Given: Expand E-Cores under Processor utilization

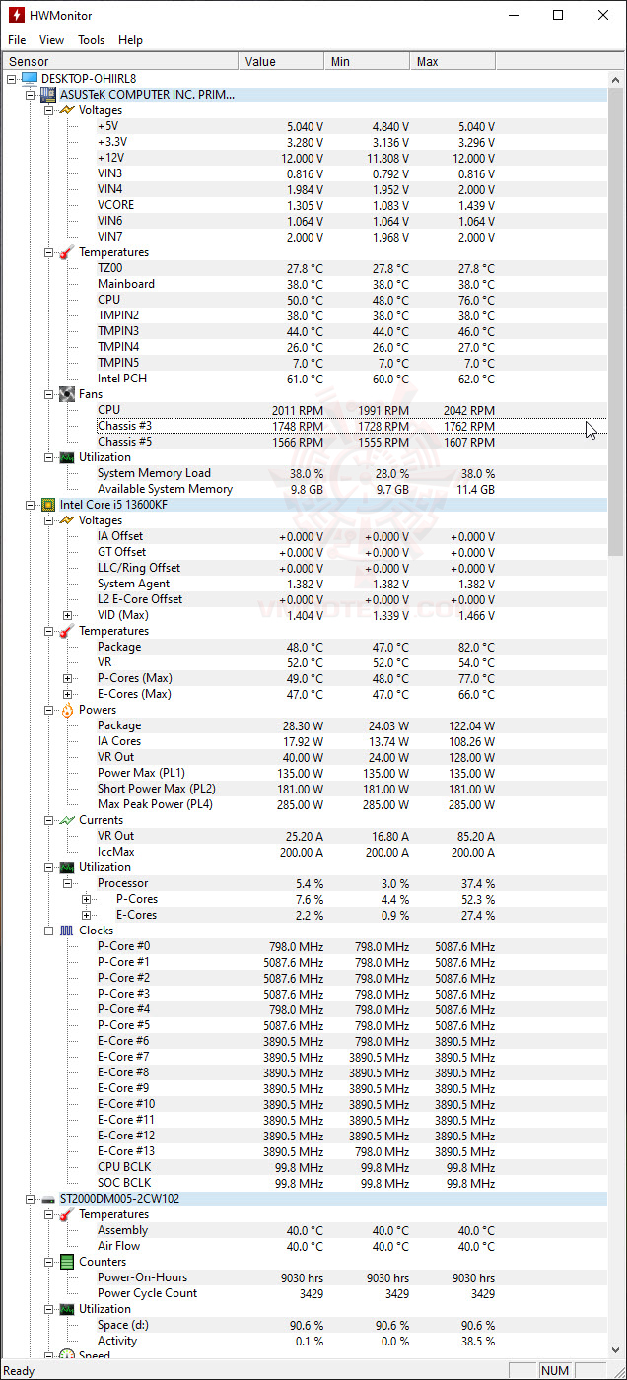Looking at the screenshot, I should 86,915.
